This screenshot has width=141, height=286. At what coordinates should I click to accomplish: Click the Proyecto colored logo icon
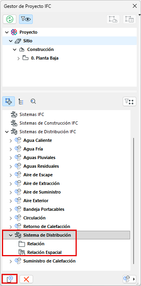tap(14, 32)
